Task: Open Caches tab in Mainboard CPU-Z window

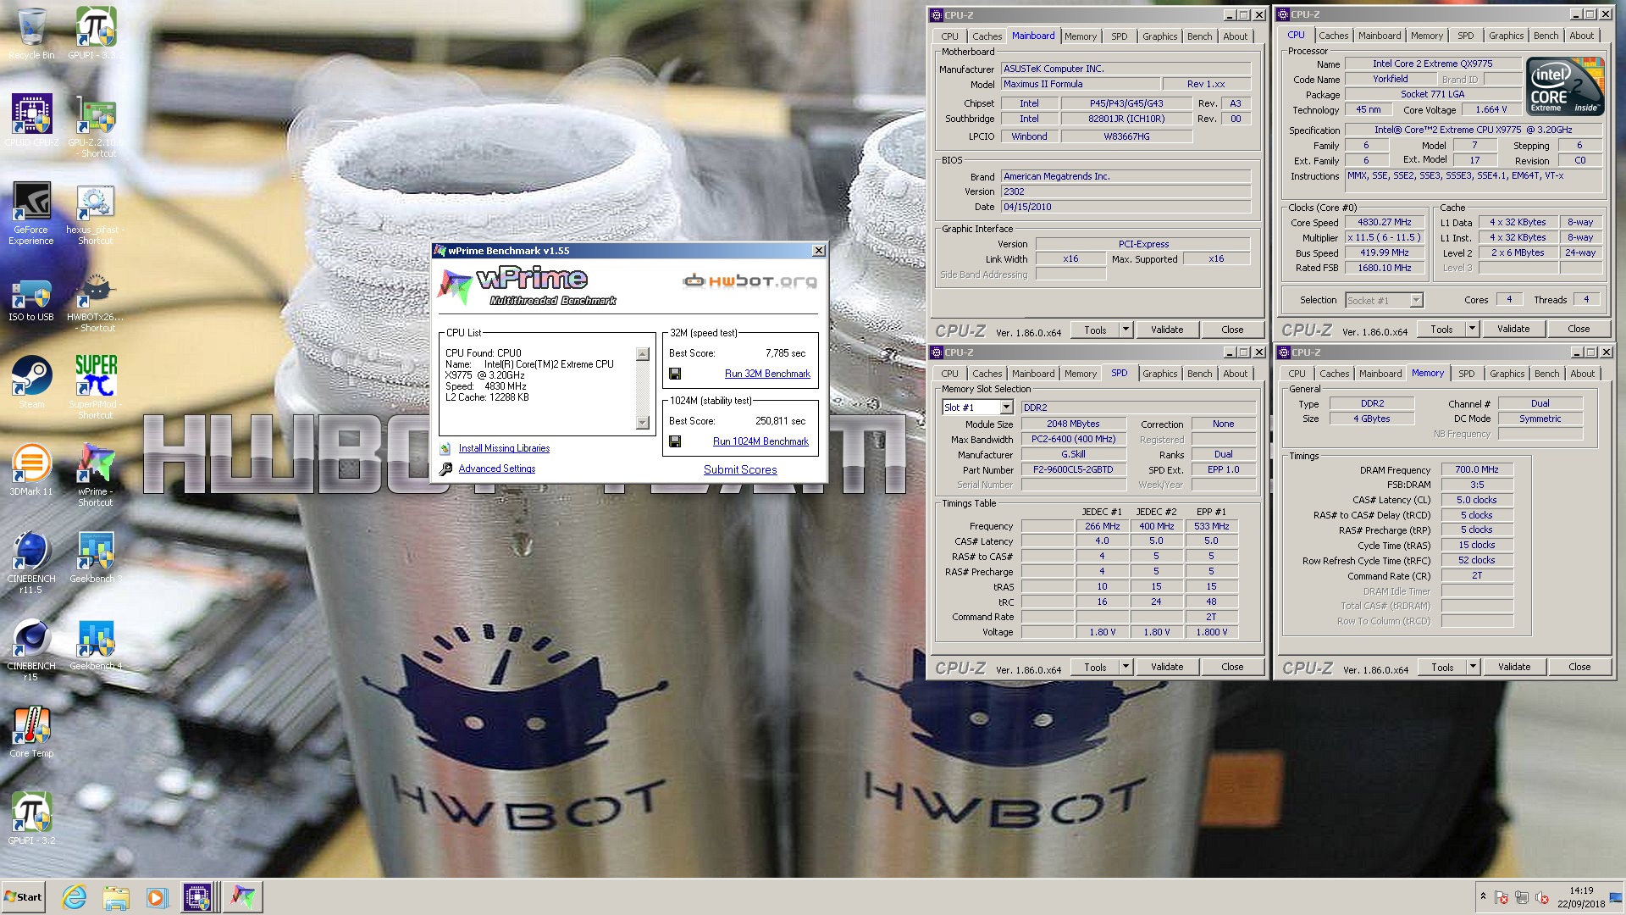Action: [x=987, y=36]
